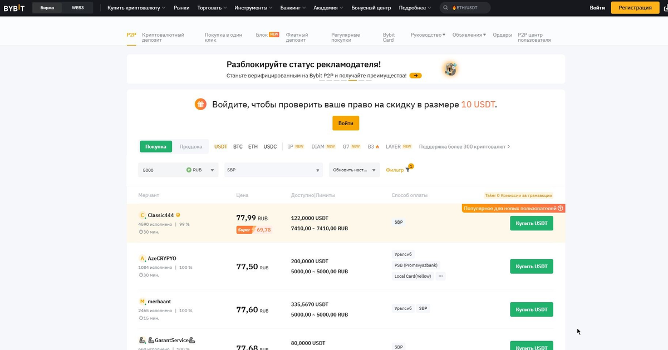The height and width of the screenshot is (350, 668).
Task: Click the orange gift icon
Action: click(200, 104)
